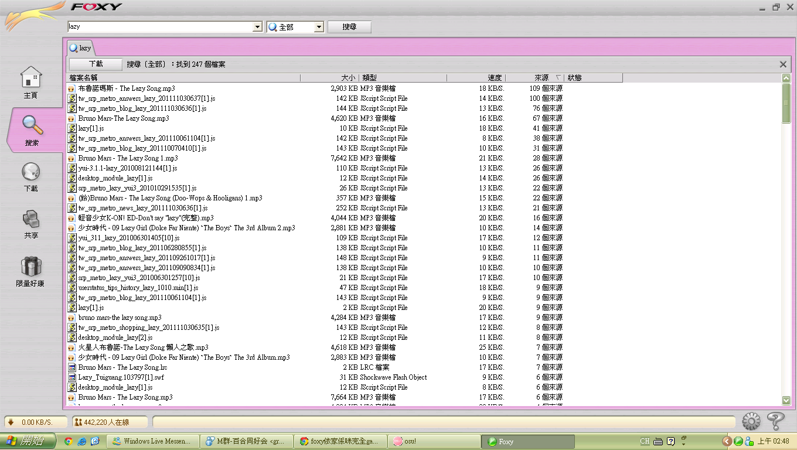797x450 pixels.
Task: Open the 下載 downloads section in the sidebar
Action: pos(30,177)
